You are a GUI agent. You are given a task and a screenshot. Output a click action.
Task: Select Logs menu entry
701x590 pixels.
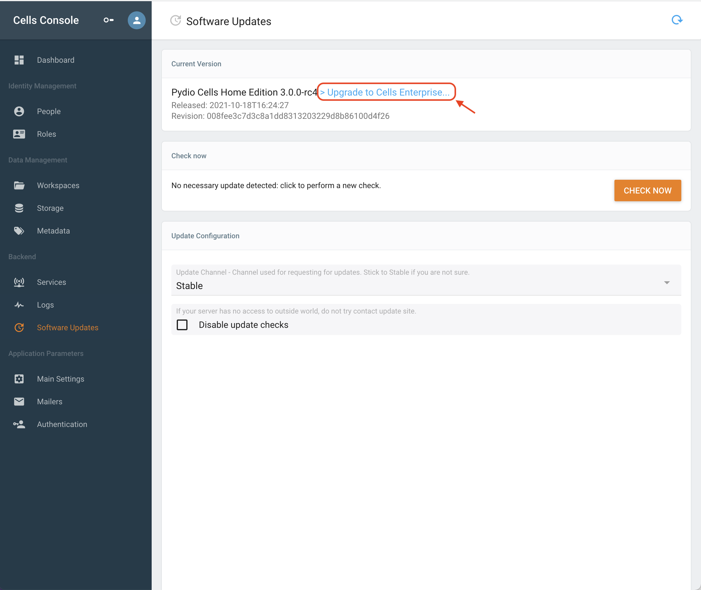(x=45, y=305)
